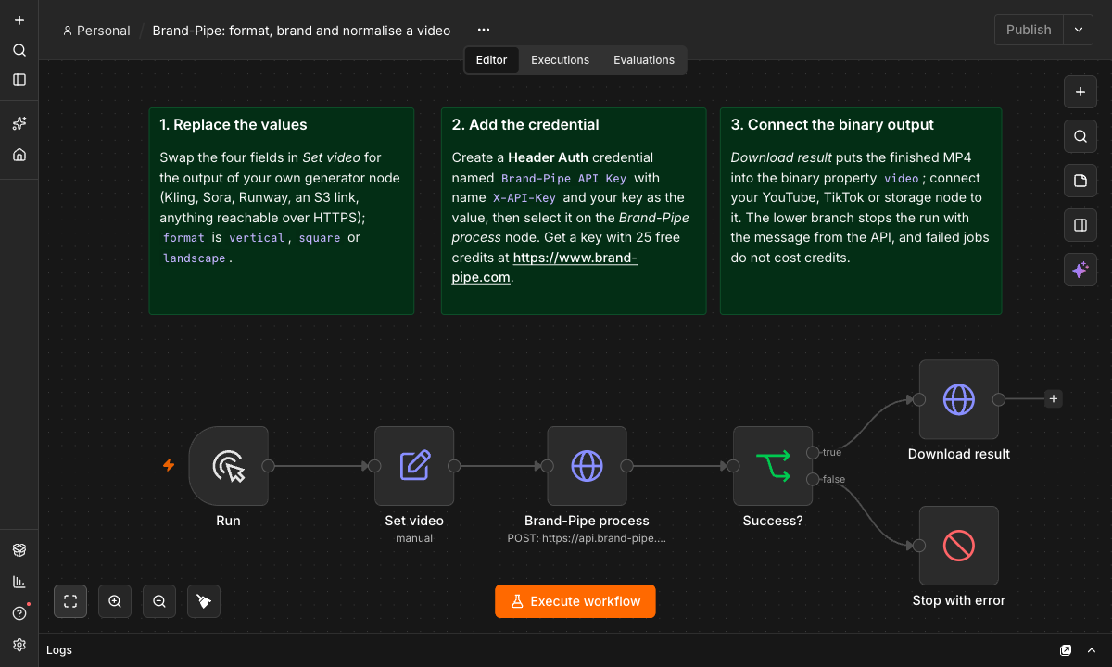Image resolution: width=1112 pixels, height=667 pixels.
Task: Open canvas search magnifier button
Action: click(1080, 136)
